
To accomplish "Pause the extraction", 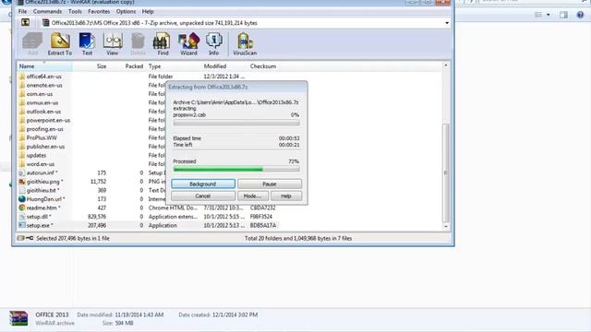I will [270, 184].
